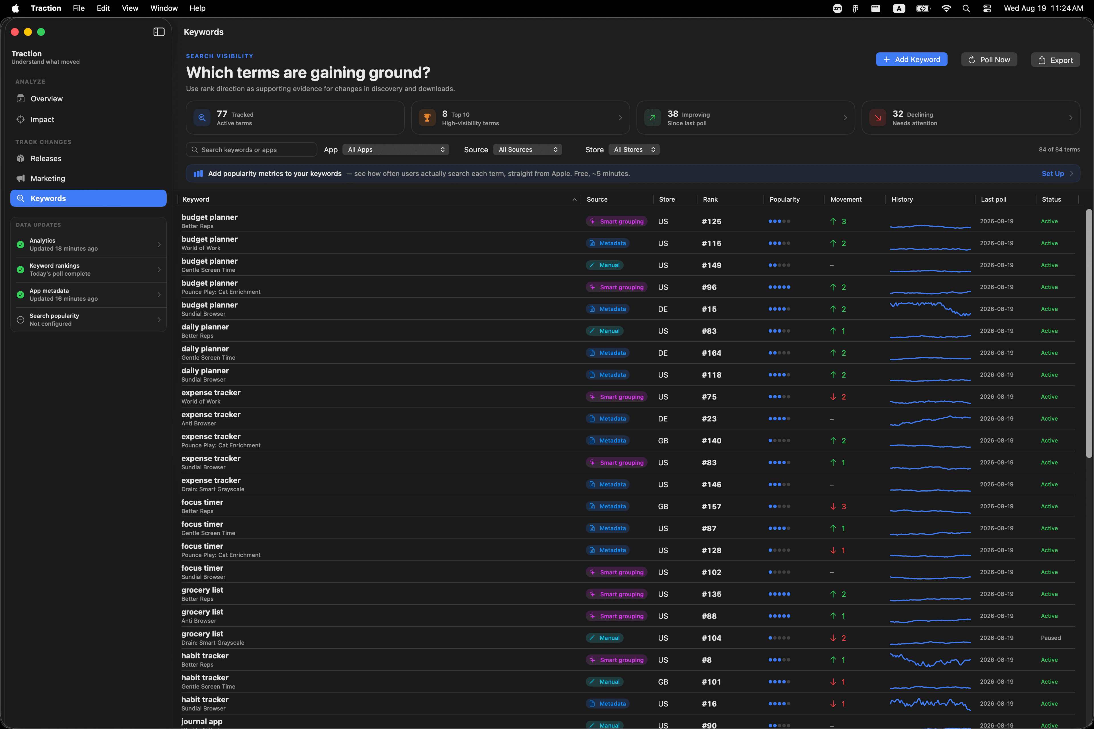Toggle the sidebar panel icon
Screen dimensions: 1094x729
tap(159, 32)
